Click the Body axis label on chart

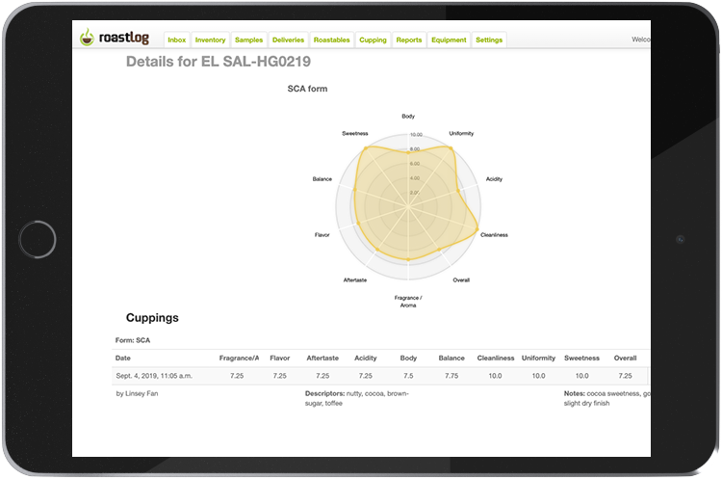click(408, 117)
